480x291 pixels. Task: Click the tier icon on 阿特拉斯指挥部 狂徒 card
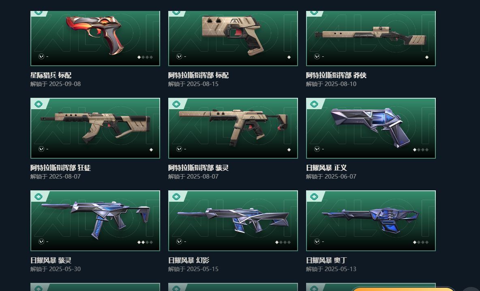click(x=39, y=104)
